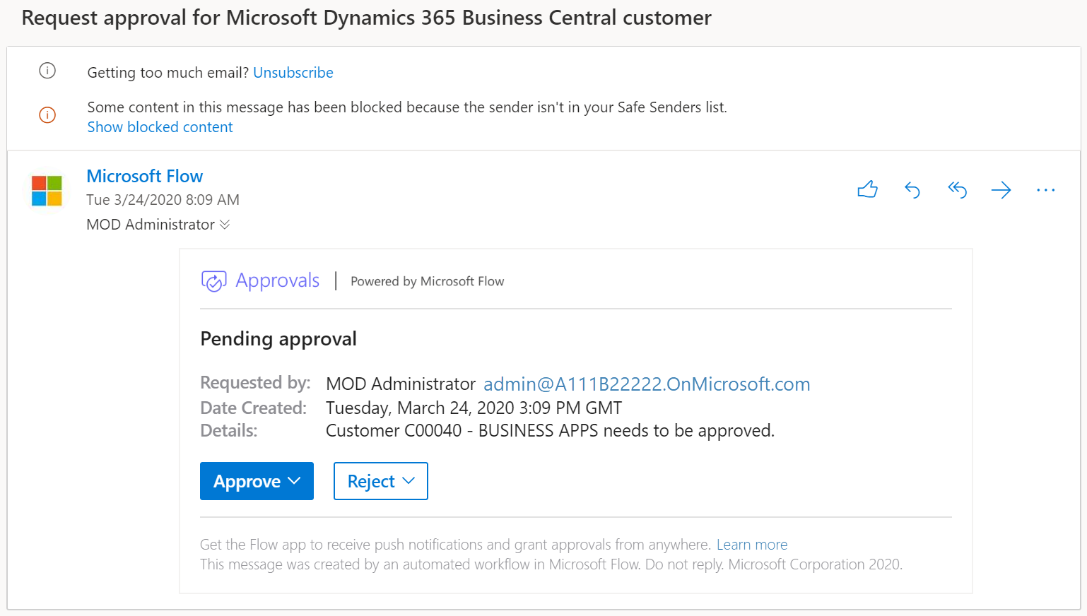This screenshot has height=616, width=1087.
Task: Click the Pending approval heading
Action: [278, 339]
